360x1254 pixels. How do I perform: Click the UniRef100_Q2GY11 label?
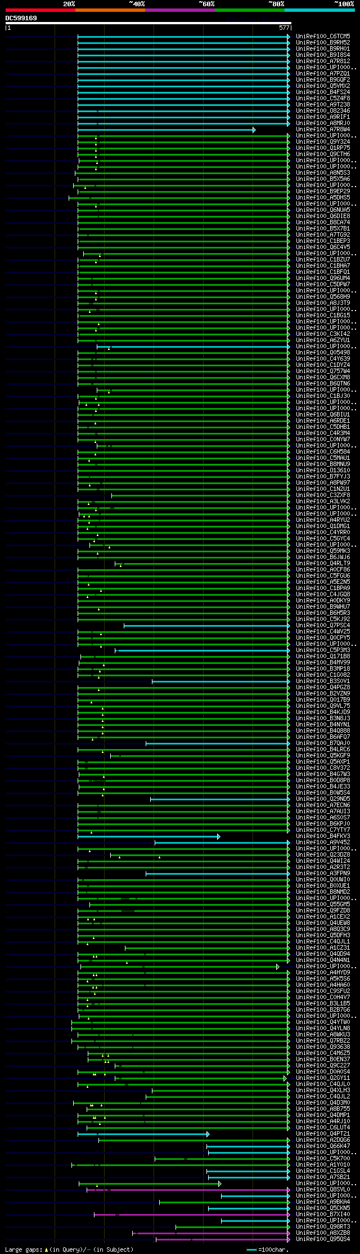[x=323, y=1078]
